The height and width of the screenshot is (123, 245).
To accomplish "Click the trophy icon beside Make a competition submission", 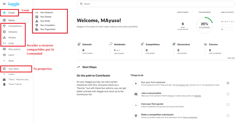I will (136, 116).
